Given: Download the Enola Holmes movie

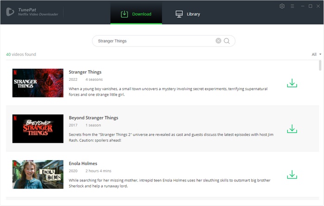Looking at the screenshot, I should click(292, 175).
